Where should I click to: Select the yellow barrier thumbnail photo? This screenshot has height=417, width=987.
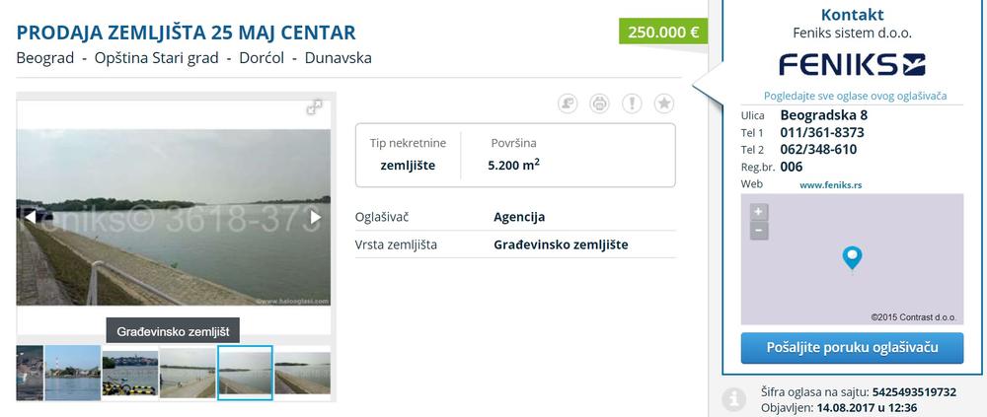(x=129, y=373)
